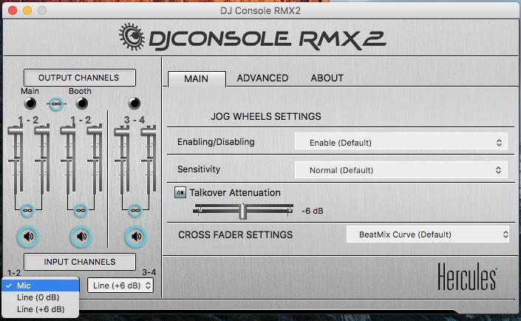Click the OUTPUT CHANNELS button

tap(79, 78)
